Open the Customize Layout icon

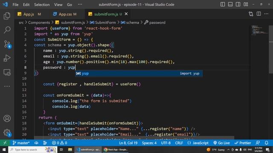246,4
